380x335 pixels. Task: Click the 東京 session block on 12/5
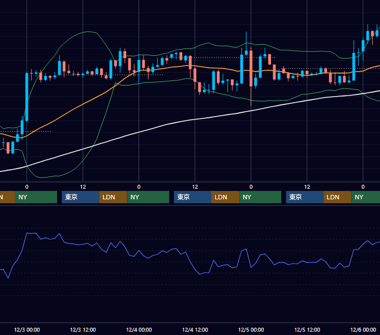point(305,197)
